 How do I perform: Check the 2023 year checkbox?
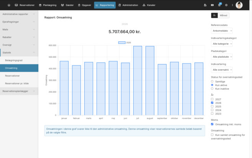(x=212, y=114)
